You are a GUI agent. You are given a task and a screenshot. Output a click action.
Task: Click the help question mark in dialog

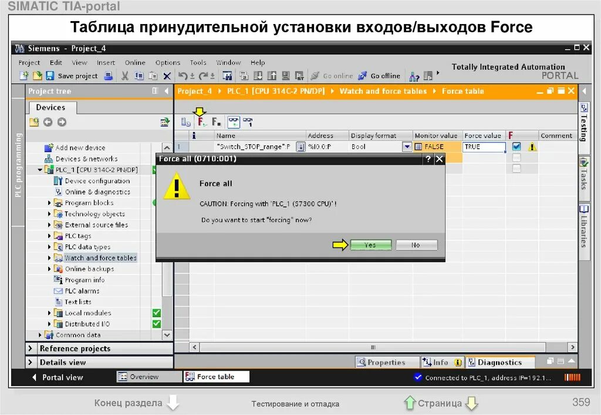click(428, 159)
